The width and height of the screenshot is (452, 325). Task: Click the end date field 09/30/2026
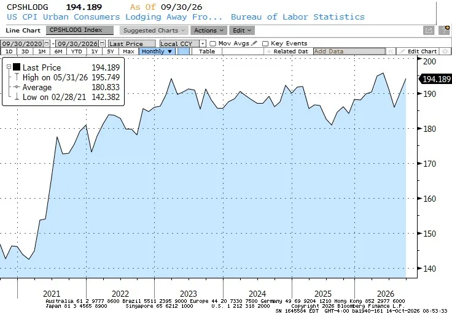(77, 44)
